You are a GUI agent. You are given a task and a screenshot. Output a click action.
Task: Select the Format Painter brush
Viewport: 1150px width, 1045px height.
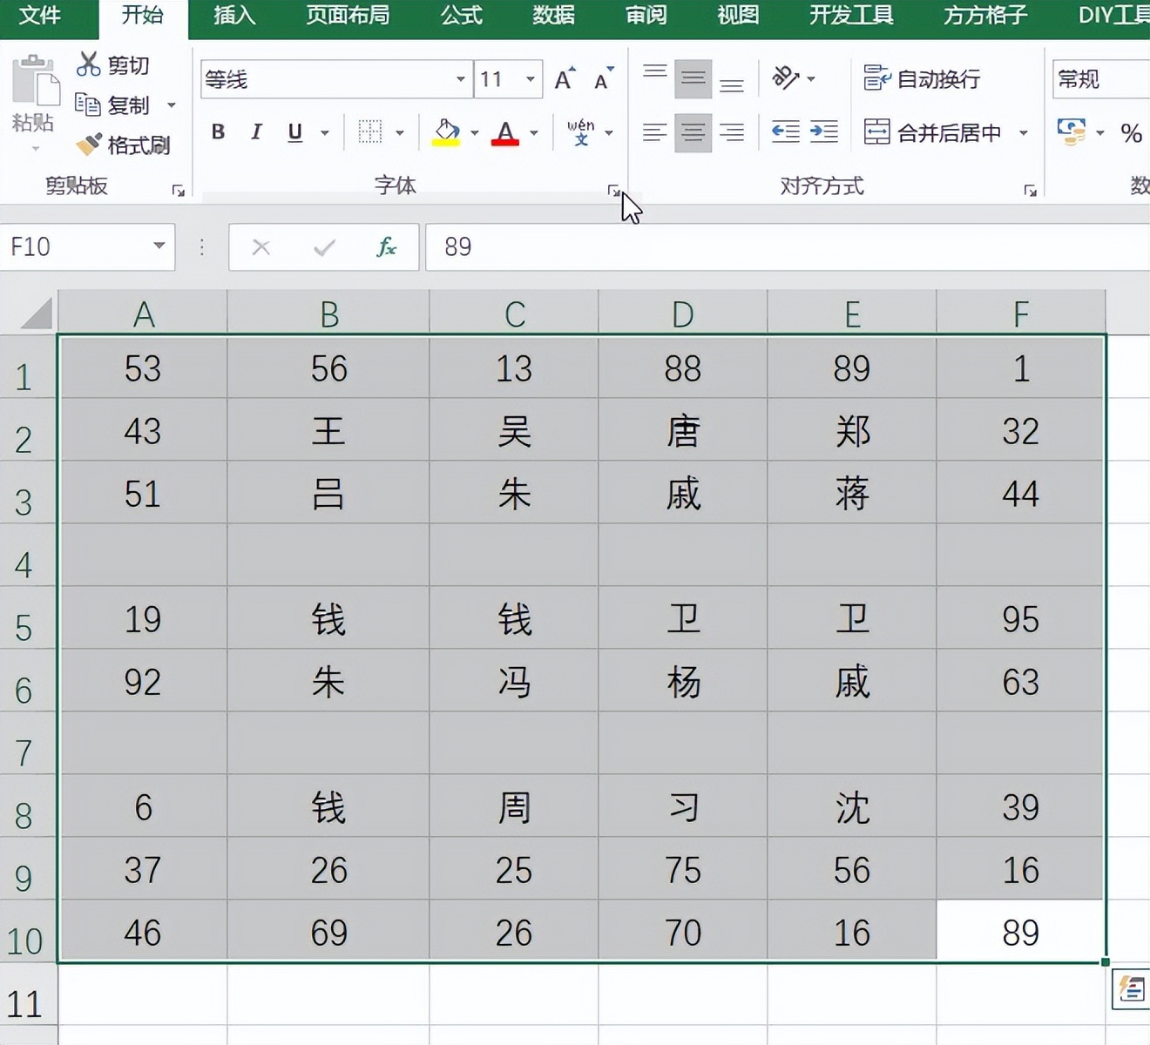point(89,145)
